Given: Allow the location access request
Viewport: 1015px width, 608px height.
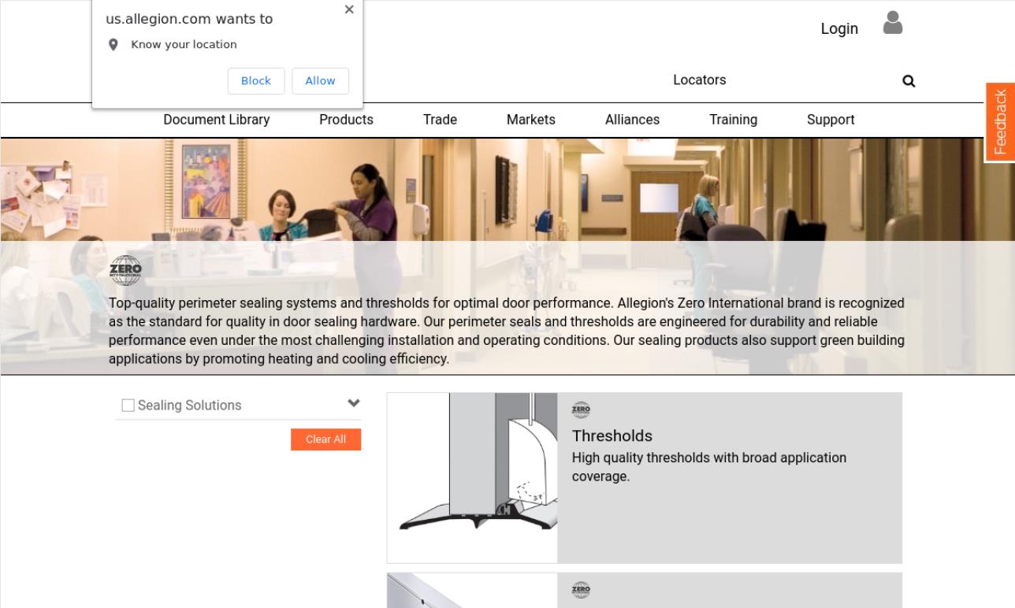Looking at the screenshot, I should [320, 81].
